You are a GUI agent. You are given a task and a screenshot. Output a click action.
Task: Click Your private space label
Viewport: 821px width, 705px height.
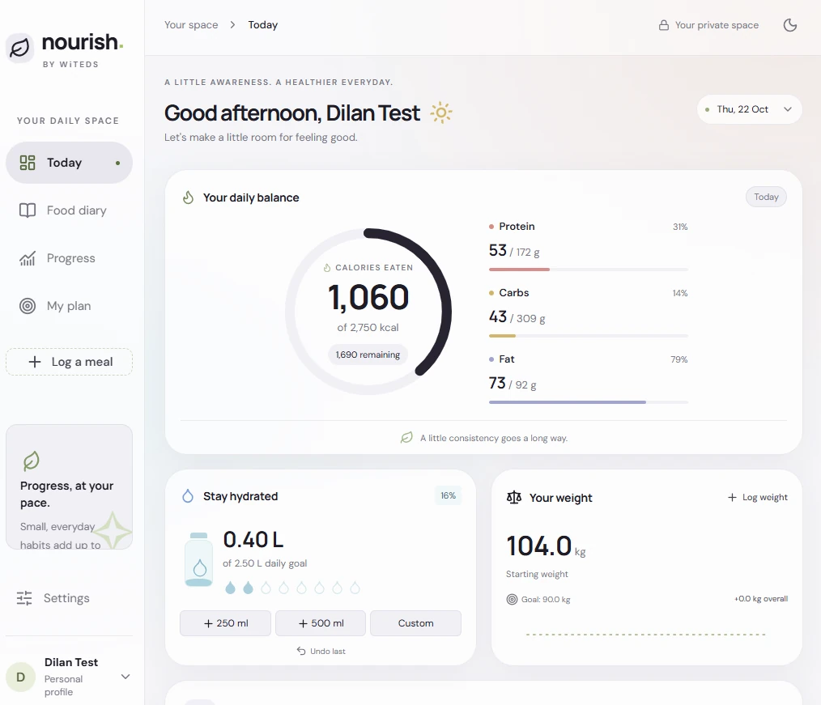click(x=717, y=25)
